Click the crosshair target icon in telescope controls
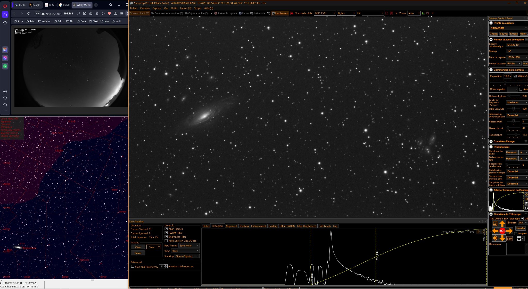 click(x=495, y=238)
